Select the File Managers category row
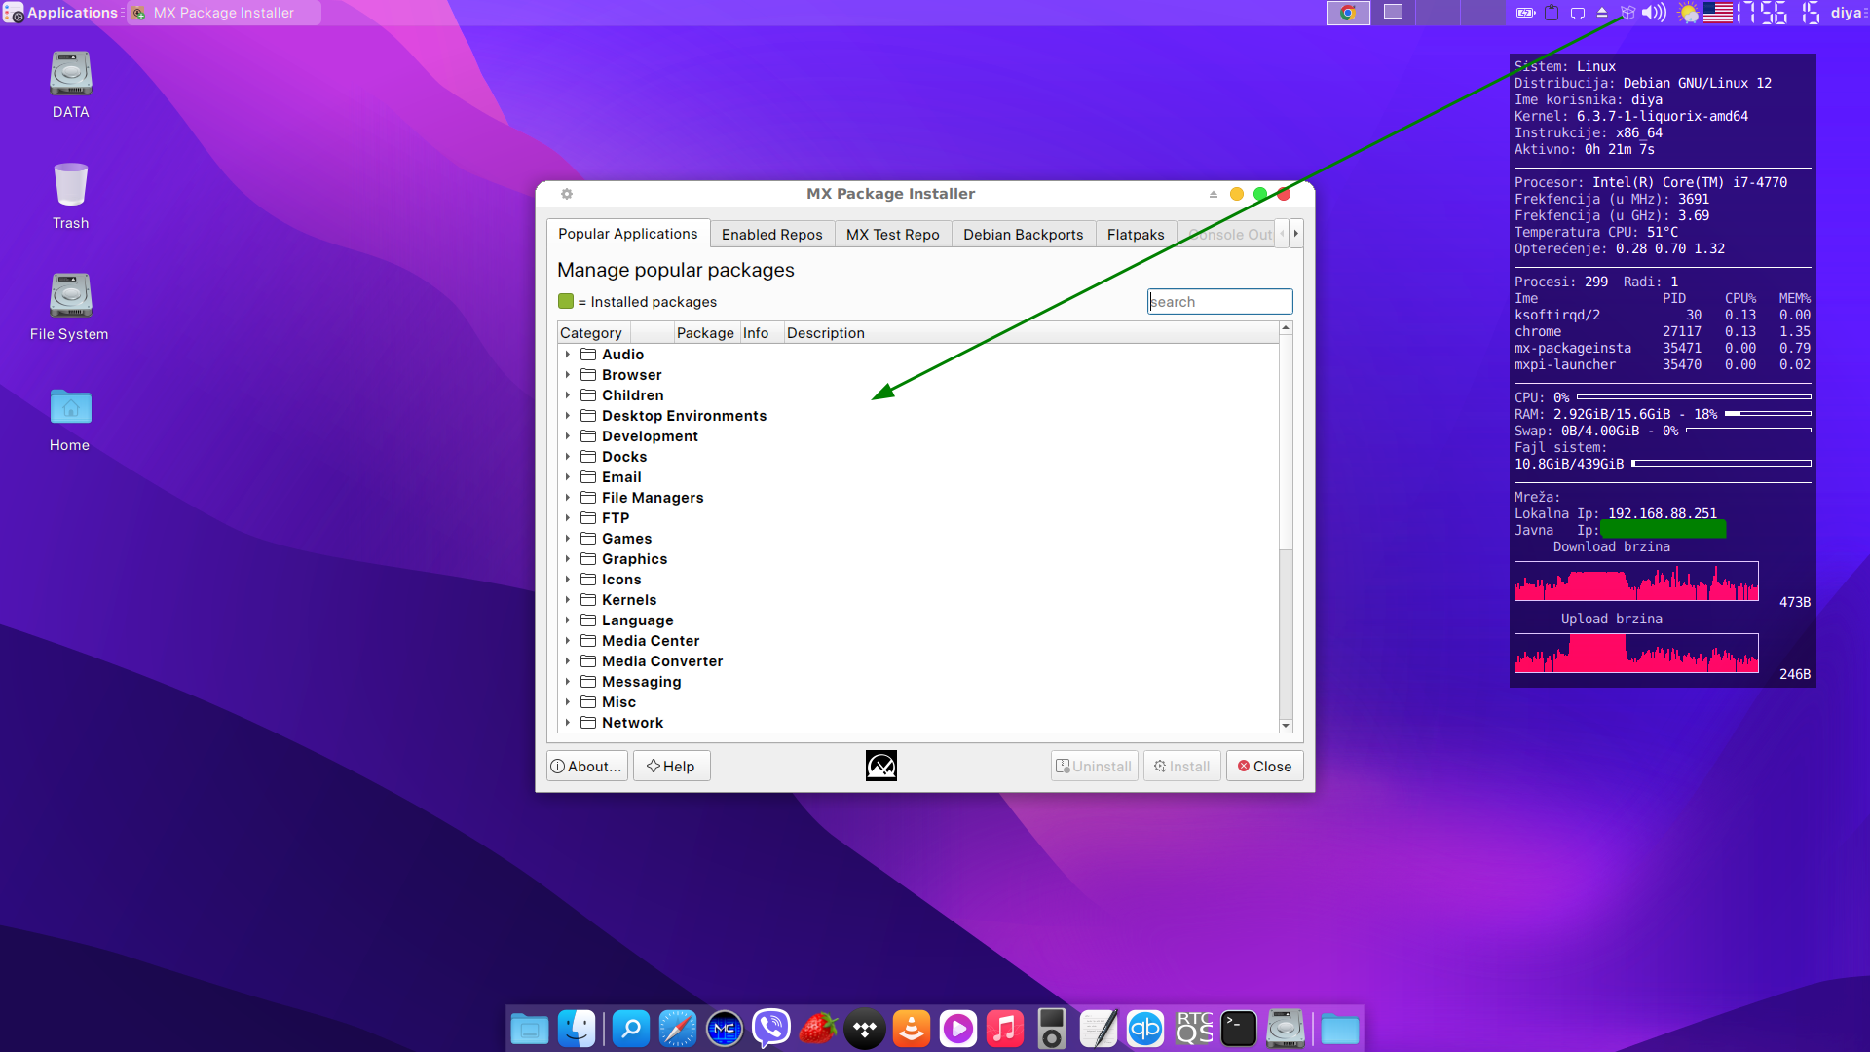Screen dimensions: 1870x1052 point(918,498)
